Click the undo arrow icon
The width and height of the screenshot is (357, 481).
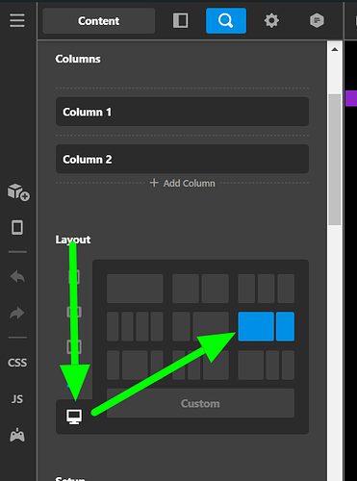17,277
